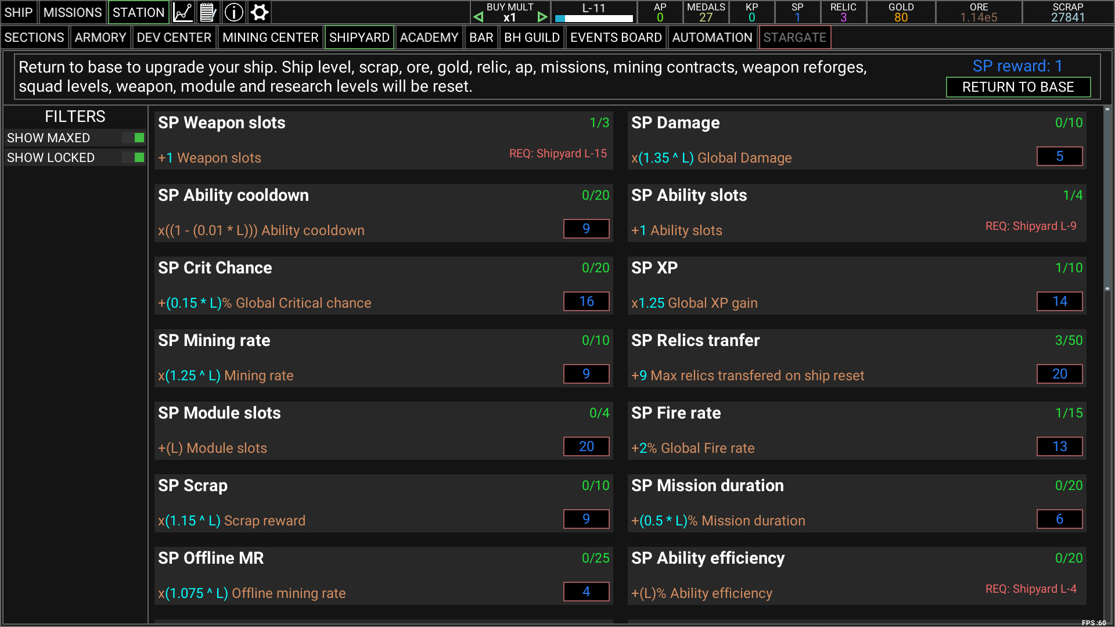Open the settings gear menu
Screen dimensions: 1115x627
(259, 12)
